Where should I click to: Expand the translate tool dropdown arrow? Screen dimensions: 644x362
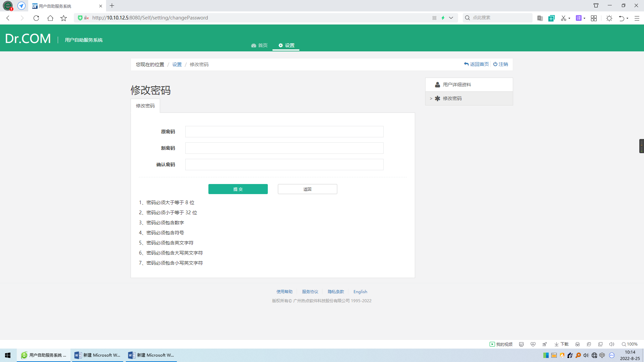585,18
